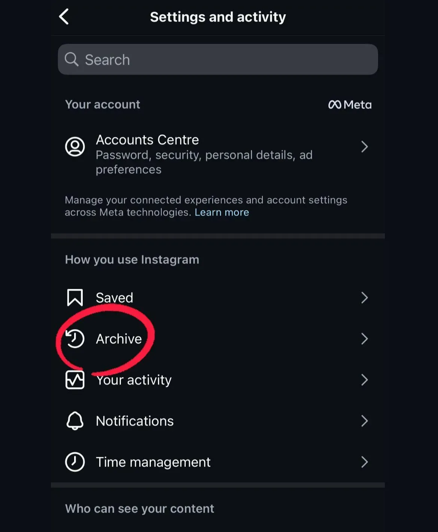Tap the back arrow icon
438x532 pixels.
pos(64,17)
